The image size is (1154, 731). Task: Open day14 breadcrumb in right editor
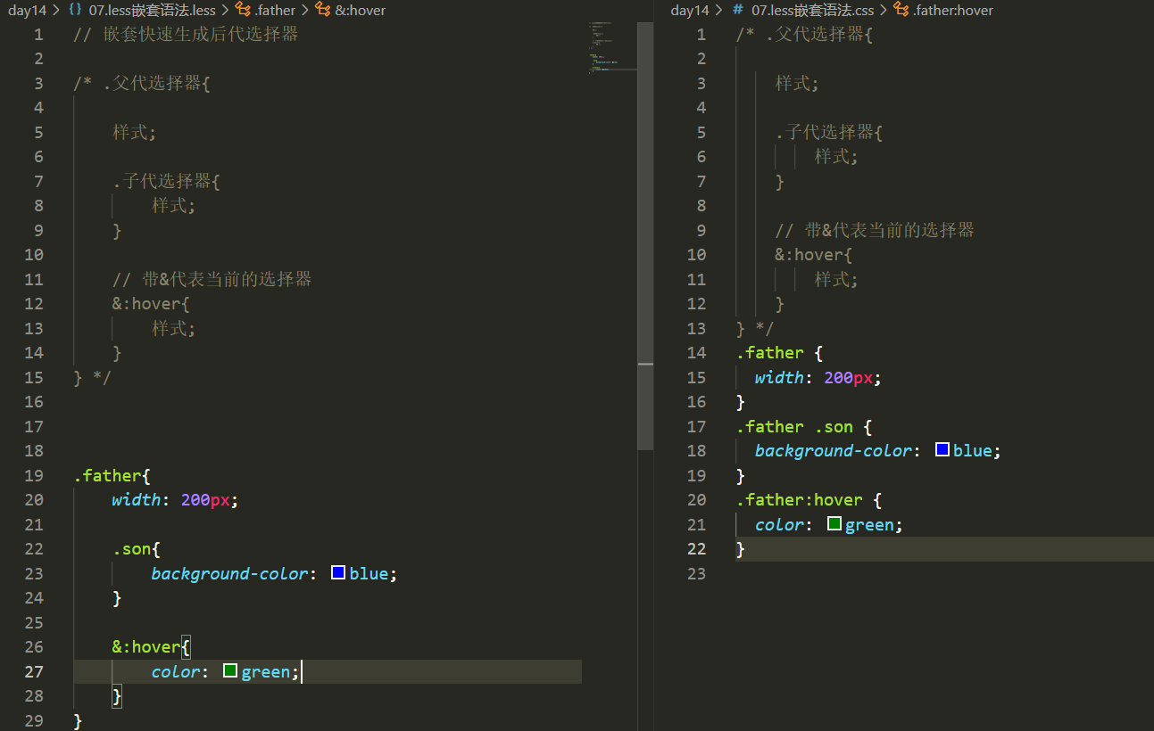coord(690,10)
